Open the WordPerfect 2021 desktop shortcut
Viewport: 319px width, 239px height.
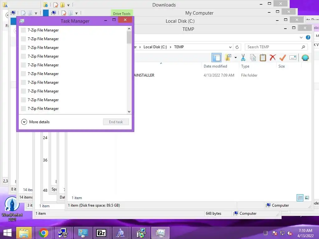point(12,209)
